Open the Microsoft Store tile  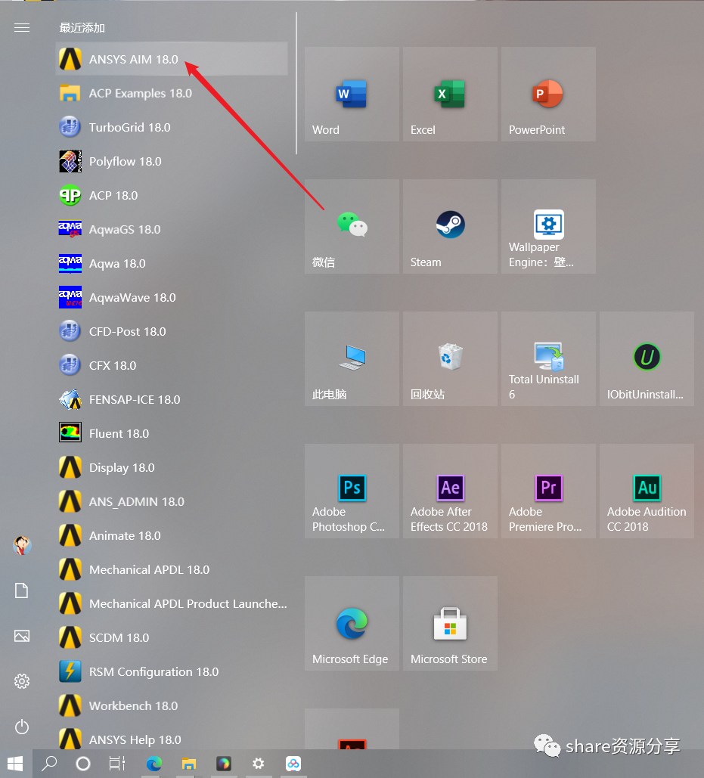[450, 623]
